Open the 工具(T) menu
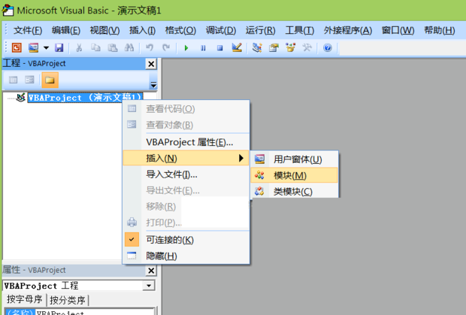 pyautogui.click(x=300, y=30)
